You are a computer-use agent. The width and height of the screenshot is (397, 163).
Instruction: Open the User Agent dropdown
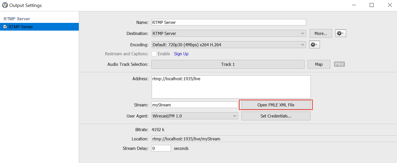[x=195, y=116]
